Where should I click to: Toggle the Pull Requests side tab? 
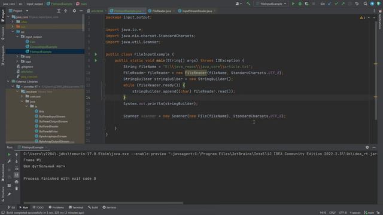[x=2, y=56]
